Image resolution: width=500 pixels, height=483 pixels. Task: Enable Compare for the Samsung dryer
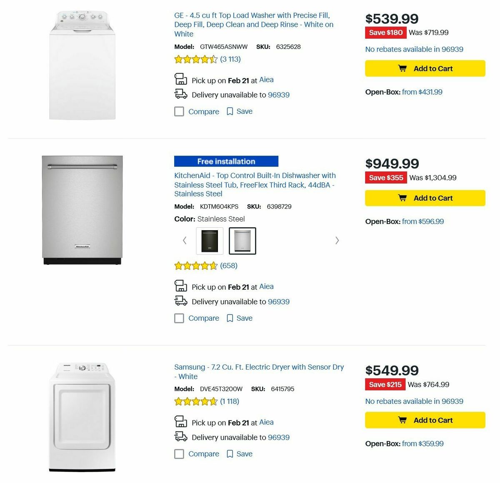(x=179, y=454)
